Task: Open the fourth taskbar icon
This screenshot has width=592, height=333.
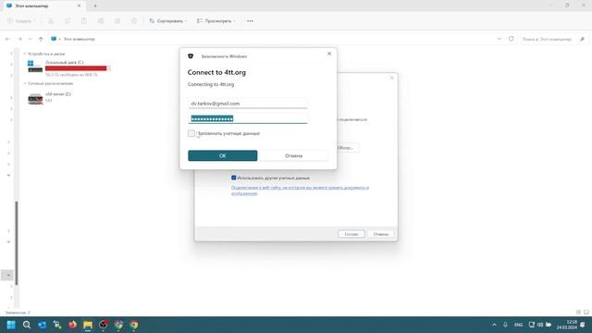Action: pyautogui.click(x=57, y=325)
